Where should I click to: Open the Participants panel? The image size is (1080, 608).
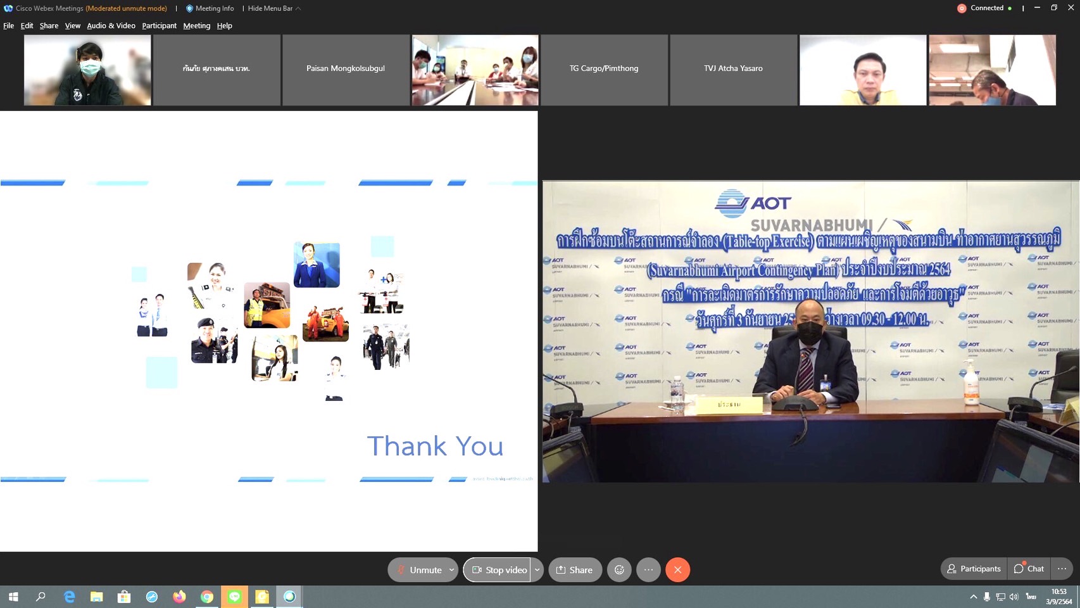click(x=974, y=569)
